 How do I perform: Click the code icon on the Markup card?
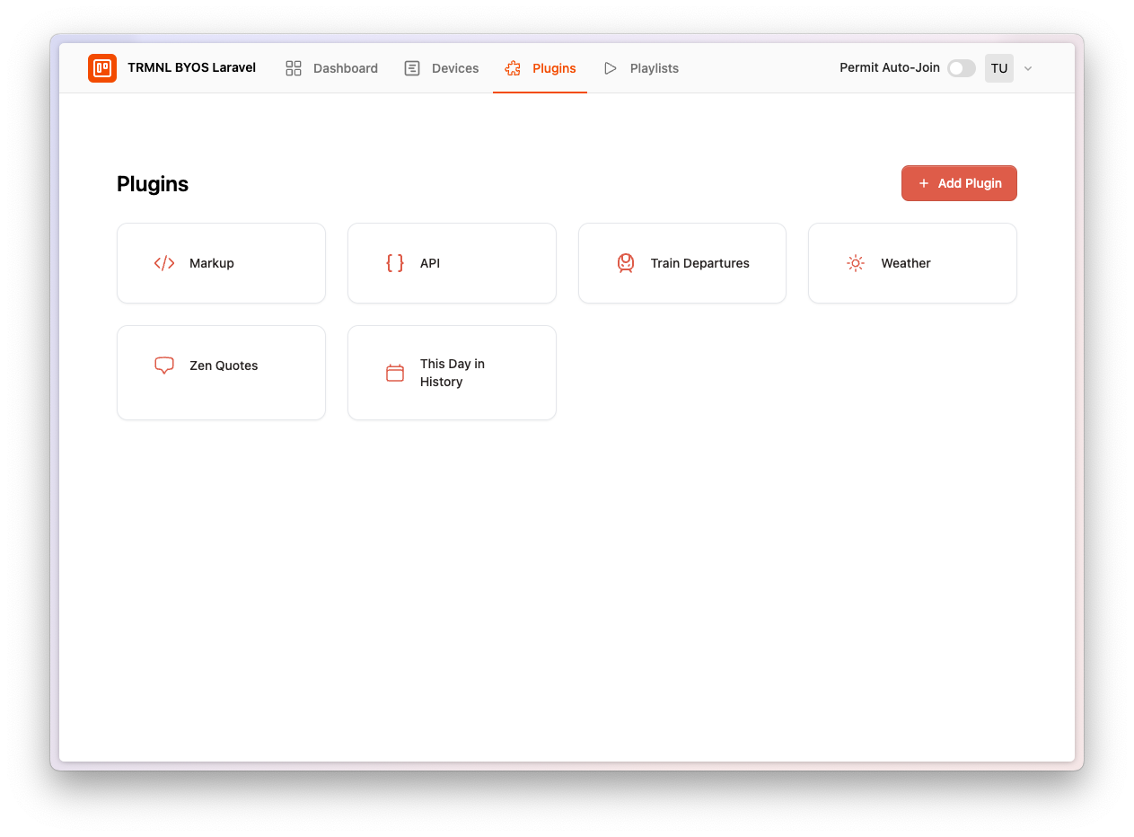(164, 263)
